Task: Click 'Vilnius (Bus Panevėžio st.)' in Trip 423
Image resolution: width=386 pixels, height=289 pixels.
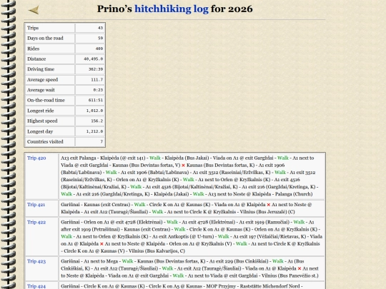Action: pos(290,275)
